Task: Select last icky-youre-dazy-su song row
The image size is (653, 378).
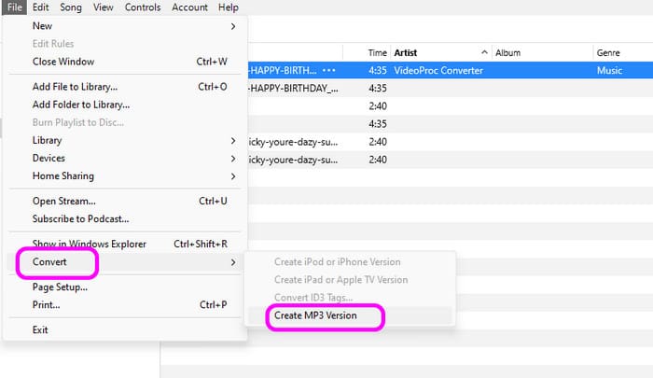Action: (451, 160)
